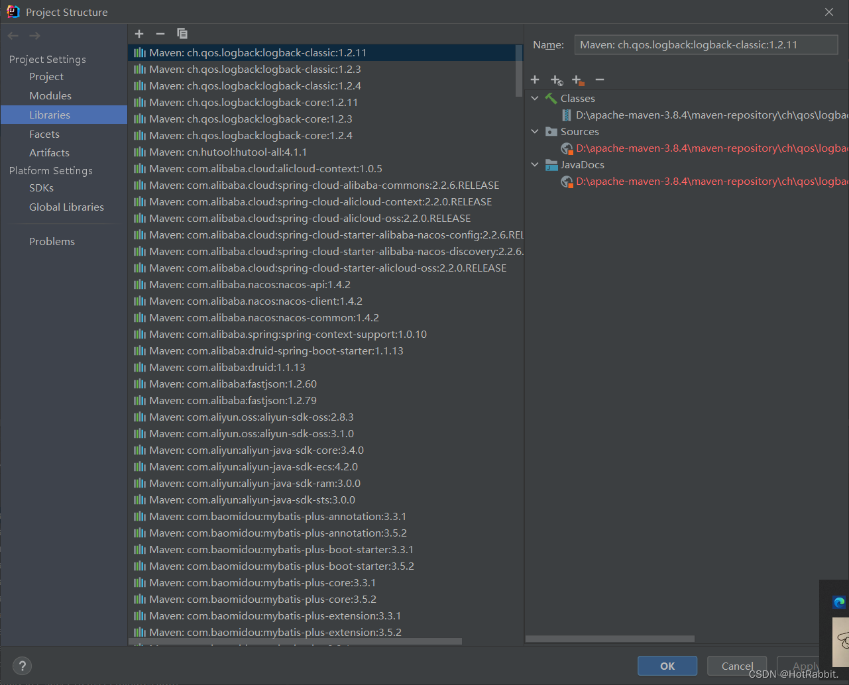Click the copy library icon in the toolbar
Image resolution: width=849 pixels, height=685 pixels.
182,33
